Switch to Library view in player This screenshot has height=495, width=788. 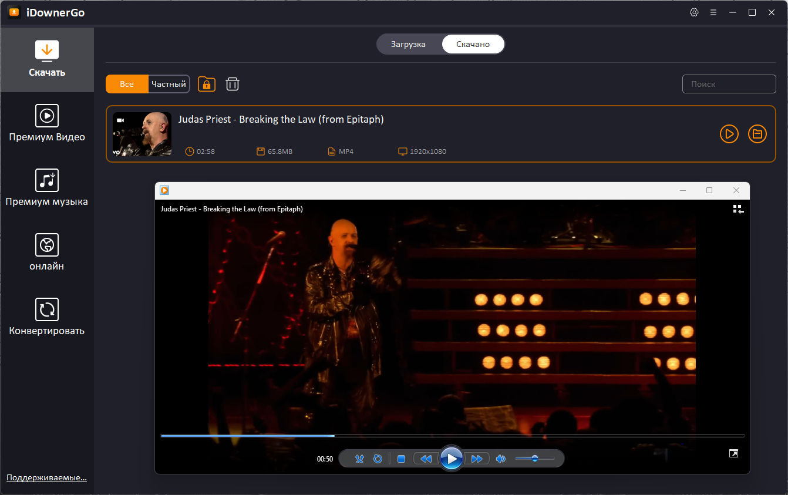coord(738,209)
